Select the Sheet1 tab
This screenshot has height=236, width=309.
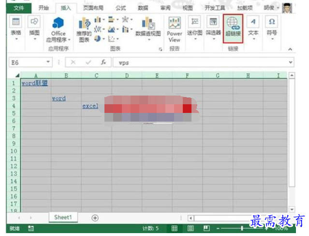[63, 217]
